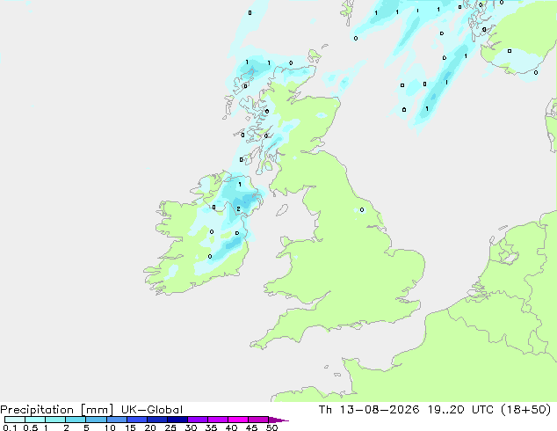Click the purple legend swatch between 30 and 35

[197, 420]
